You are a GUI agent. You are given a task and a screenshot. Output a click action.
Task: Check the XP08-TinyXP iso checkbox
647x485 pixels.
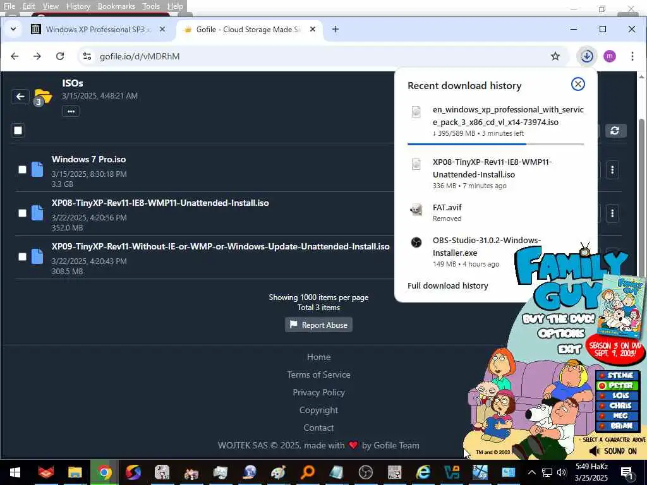coord(22,213)
